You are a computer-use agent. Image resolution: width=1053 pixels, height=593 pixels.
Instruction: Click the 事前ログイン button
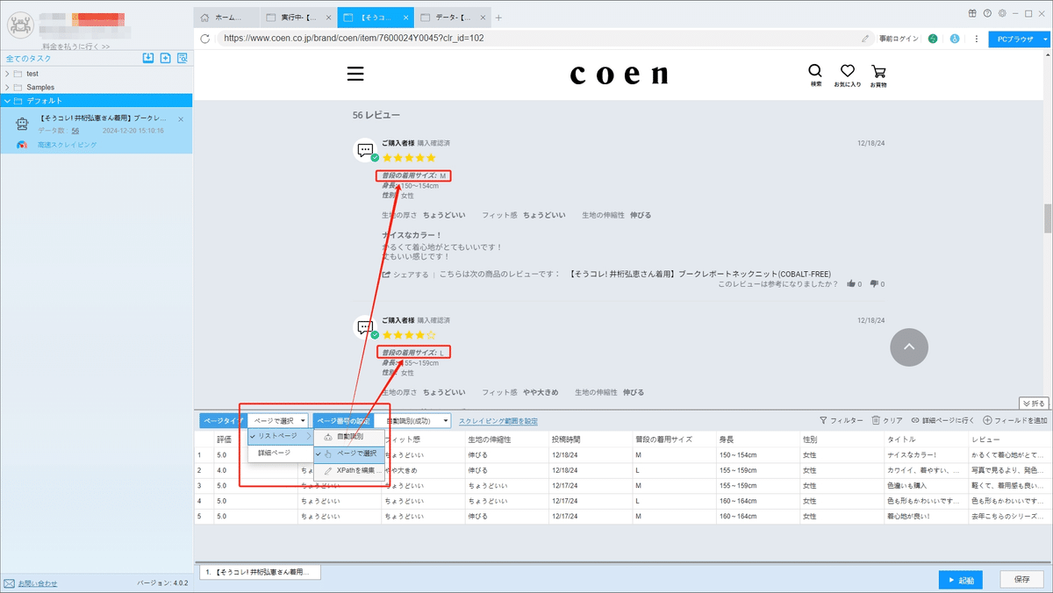pos(897,39)
